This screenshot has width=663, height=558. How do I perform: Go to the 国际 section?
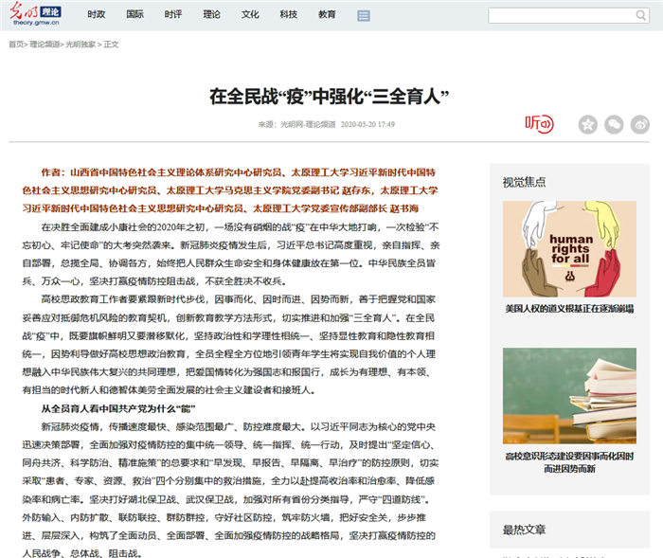pyautogui.click(x=135, y=15)
